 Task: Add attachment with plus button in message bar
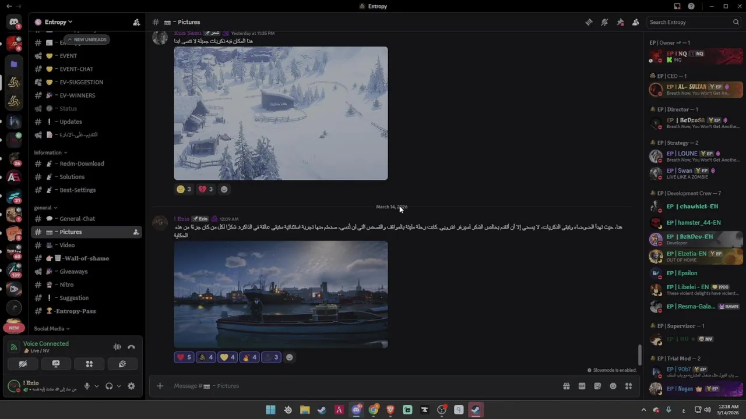click(x=160, y=386)
